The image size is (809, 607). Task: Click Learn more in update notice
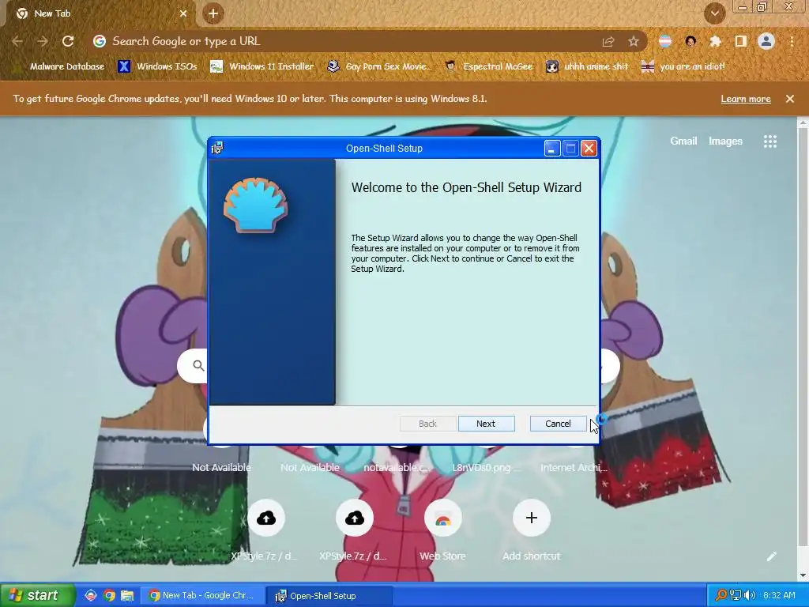coord(746,99)
